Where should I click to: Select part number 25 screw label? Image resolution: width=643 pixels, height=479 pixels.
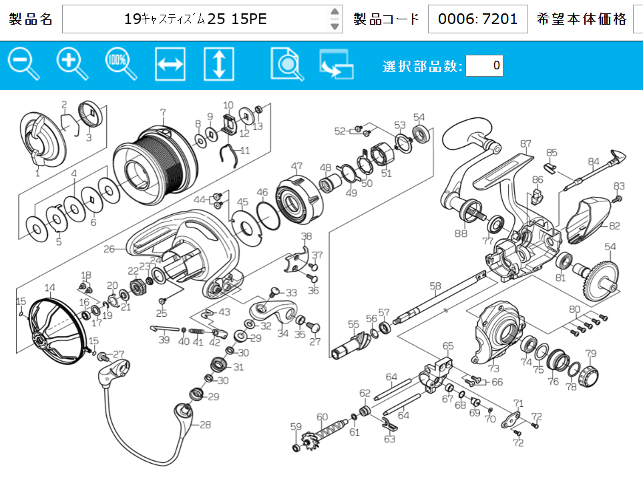point(161,313)
